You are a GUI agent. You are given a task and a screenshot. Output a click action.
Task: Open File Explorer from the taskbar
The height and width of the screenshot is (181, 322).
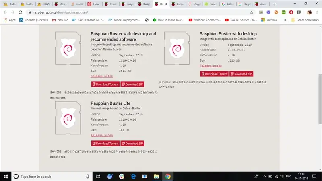(x=156, y=176)
